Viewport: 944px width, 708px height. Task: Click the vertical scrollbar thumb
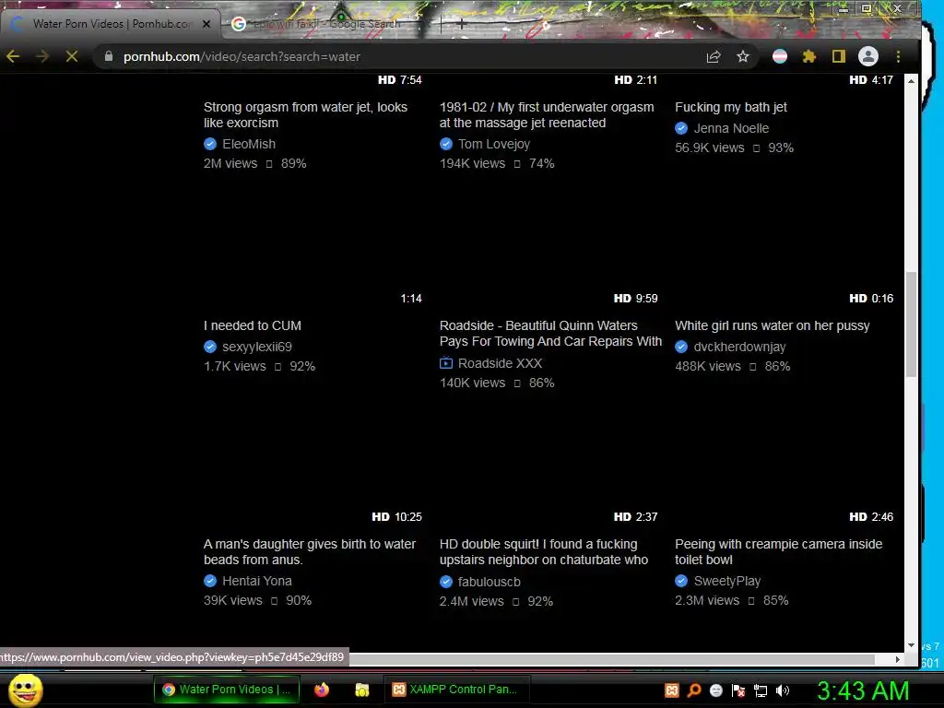(x=911, y=324)
